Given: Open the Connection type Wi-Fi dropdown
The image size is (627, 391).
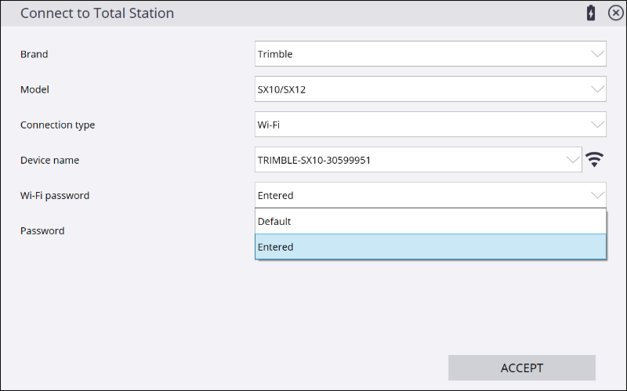Looking at the screenshot, I should click(430, 125).
